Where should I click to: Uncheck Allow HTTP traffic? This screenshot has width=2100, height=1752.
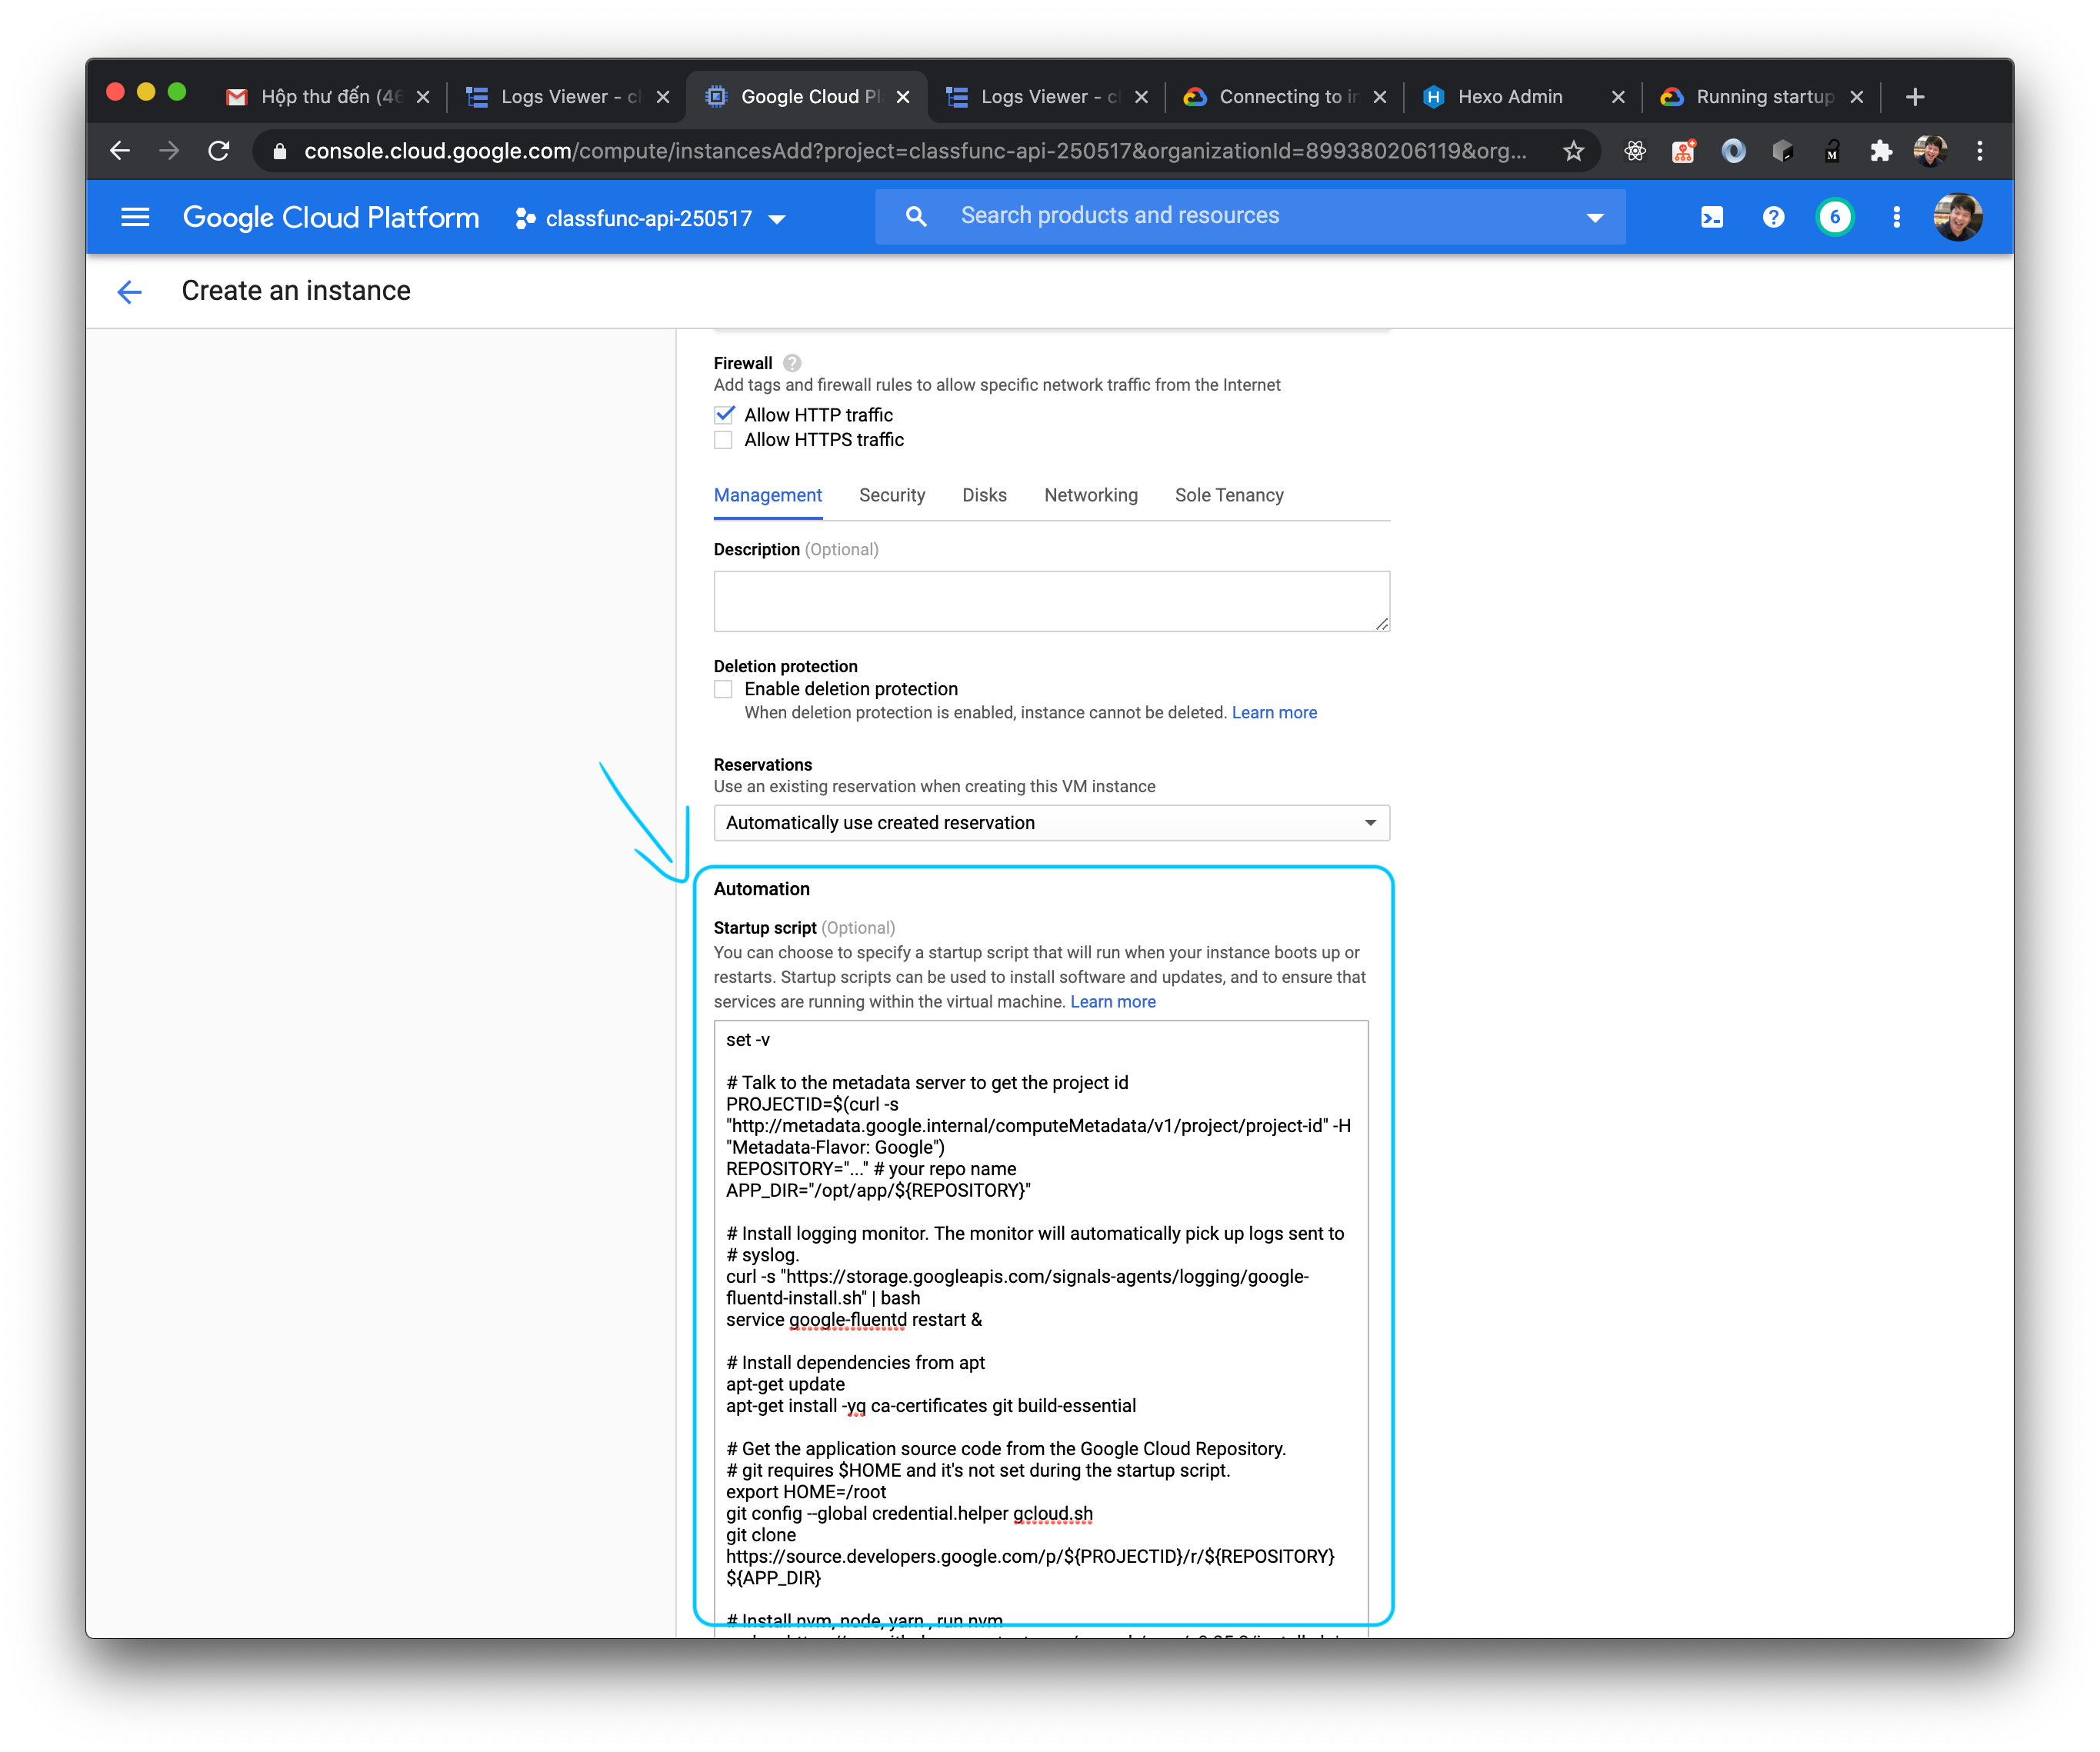(x=724, y=414)
